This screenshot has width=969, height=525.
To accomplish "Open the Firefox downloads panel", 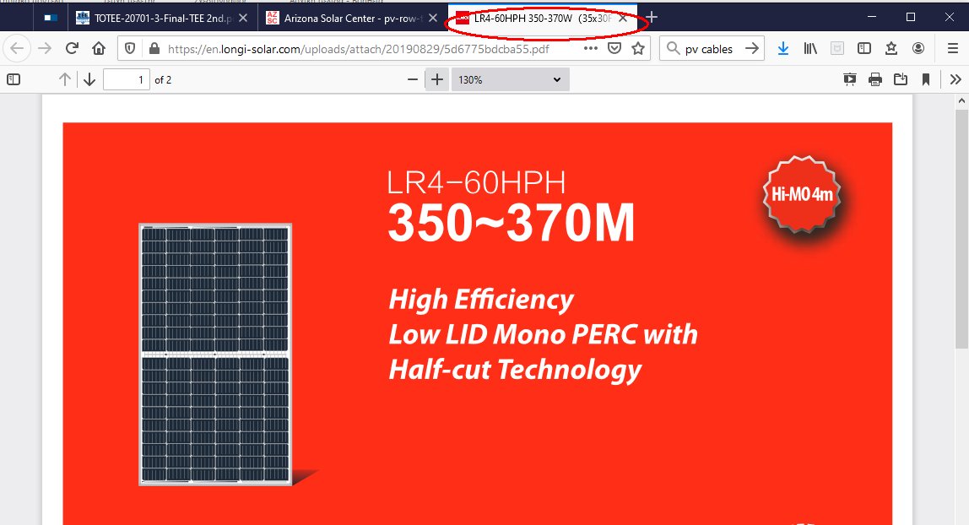I will click(x=783, y=48).
